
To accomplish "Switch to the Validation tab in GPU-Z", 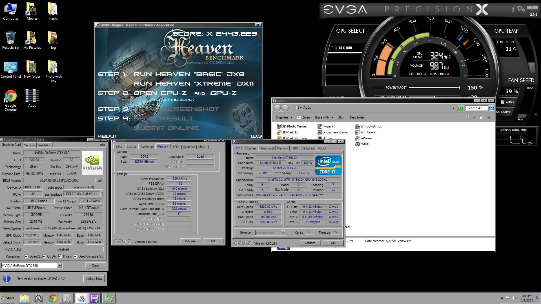I will (45, 145).
